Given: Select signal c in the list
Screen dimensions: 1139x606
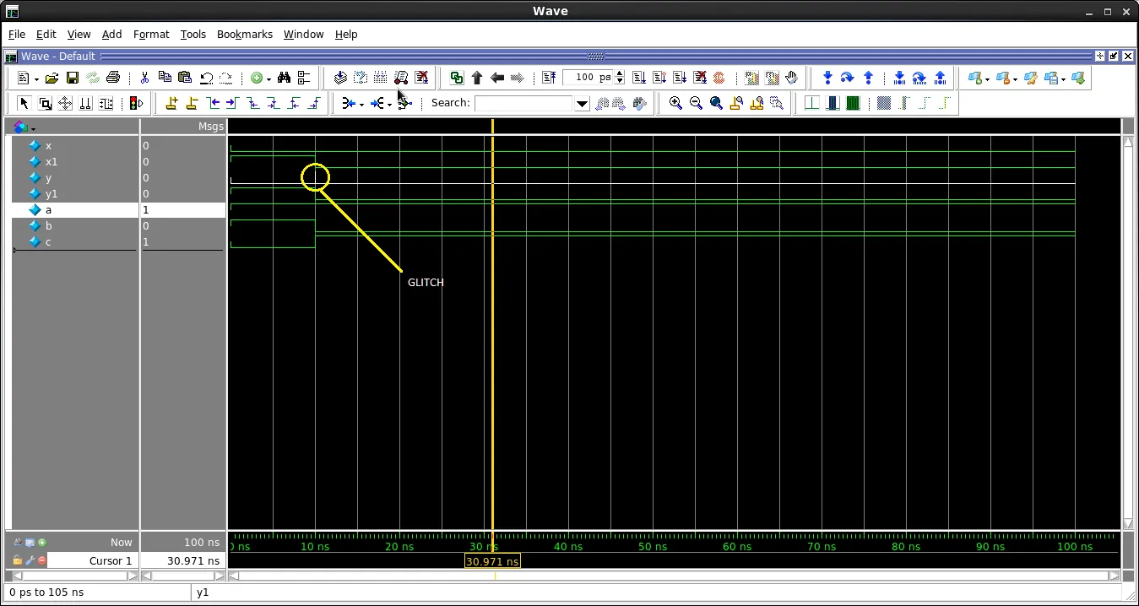Looking at the screenshot, I should tap(75, 242).
